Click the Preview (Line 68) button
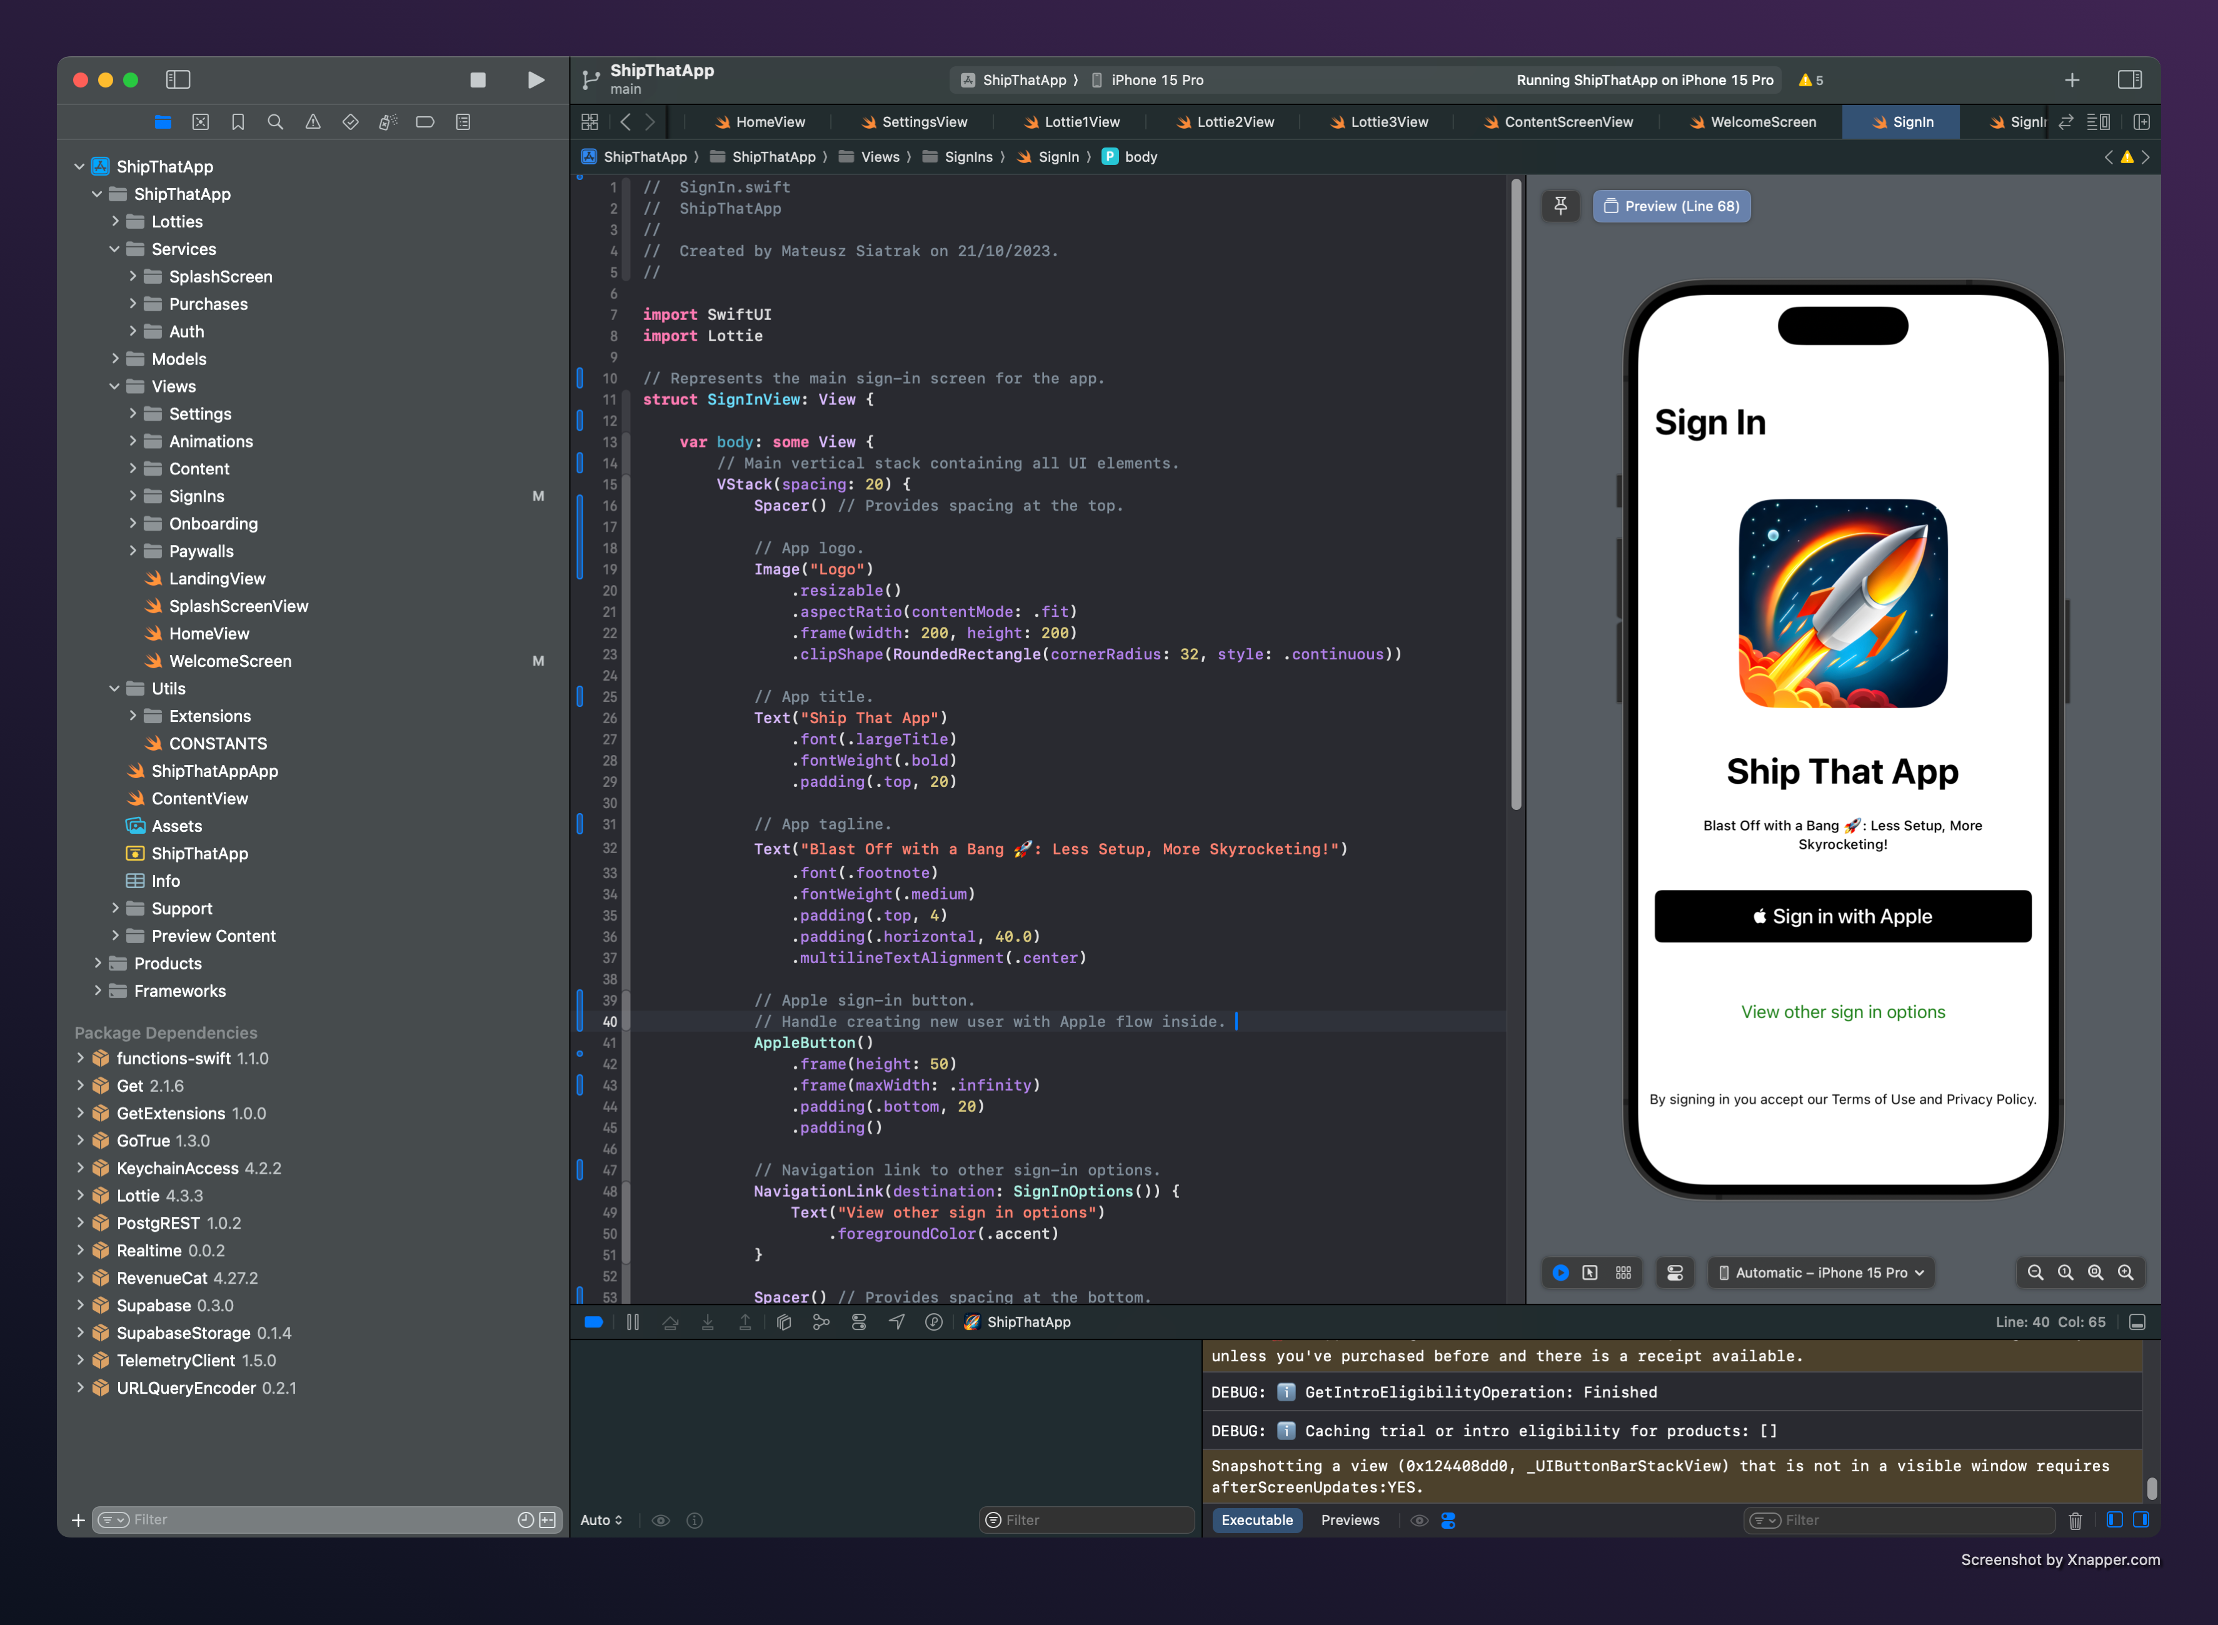Viewport: 2218px width, 1625px height. pyautogui.click(x=1671, y=206)
